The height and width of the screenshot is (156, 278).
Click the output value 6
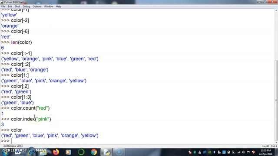click(x=3, y=48)
